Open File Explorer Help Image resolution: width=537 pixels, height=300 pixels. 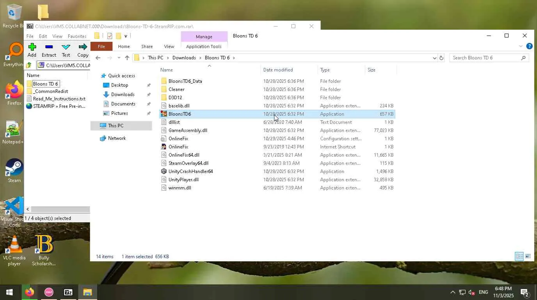(x=529, y=46)
